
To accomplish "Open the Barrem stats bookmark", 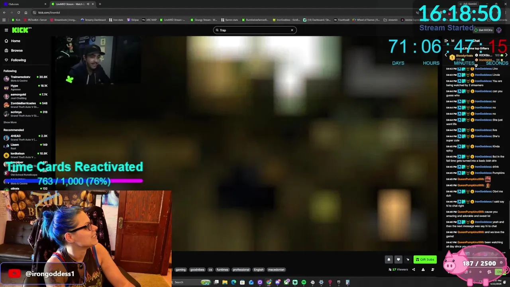I will coord(229,20).
